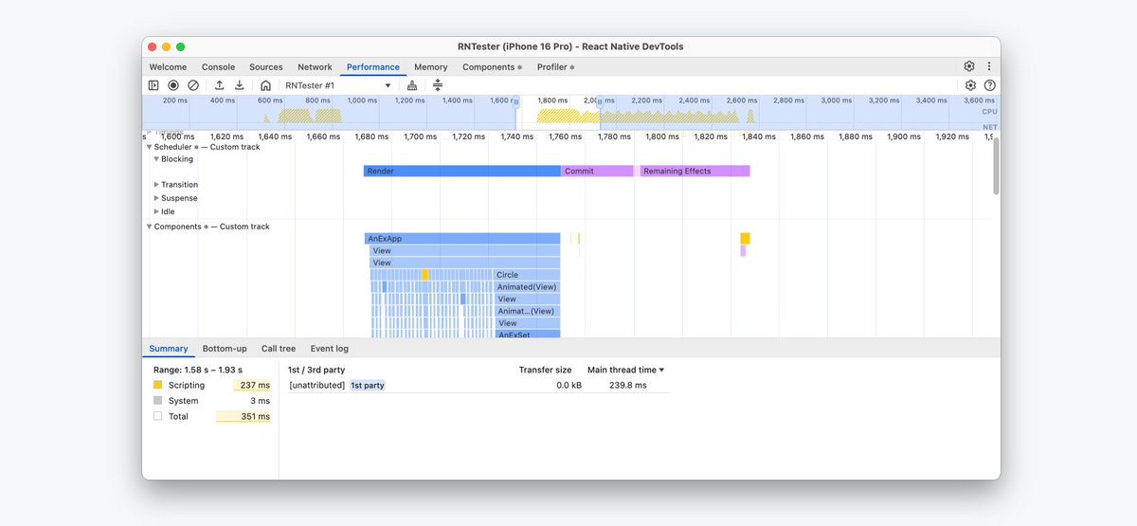
Task: Click the left overview window handle
Action: pos(516,100)
